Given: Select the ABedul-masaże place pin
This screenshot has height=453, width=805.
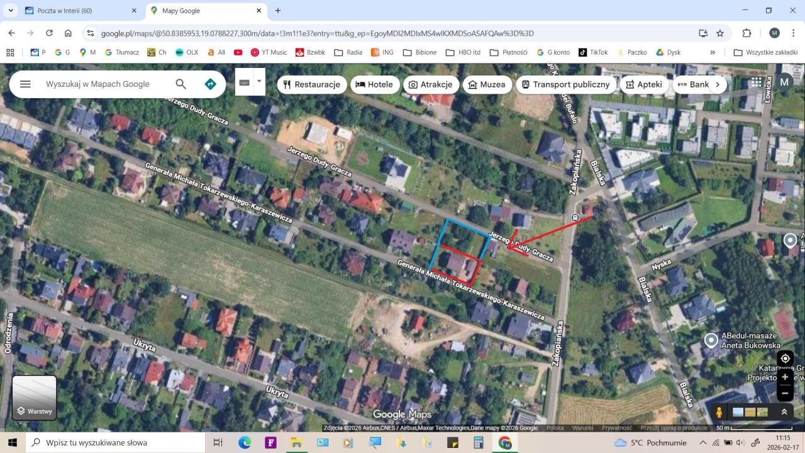Looking at the screenshot, I should tap(711, 340).
